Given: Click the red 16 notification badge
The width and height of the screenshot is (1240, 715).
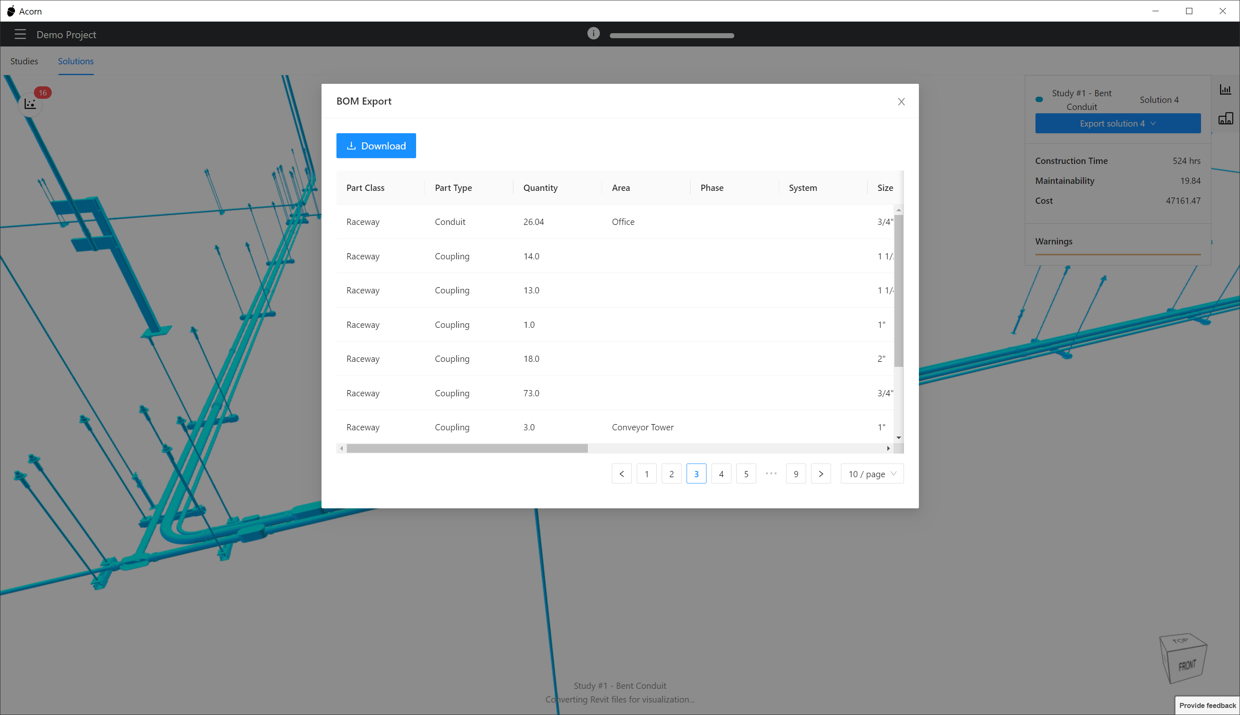Looking at the screenshot, I should point(43,92).
